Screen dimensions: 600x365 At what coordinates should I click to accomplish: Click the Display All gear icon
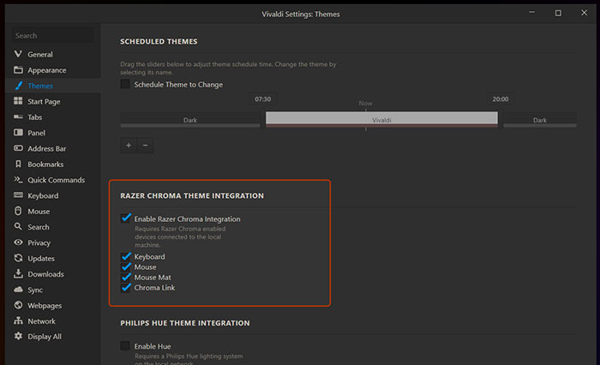18,336
